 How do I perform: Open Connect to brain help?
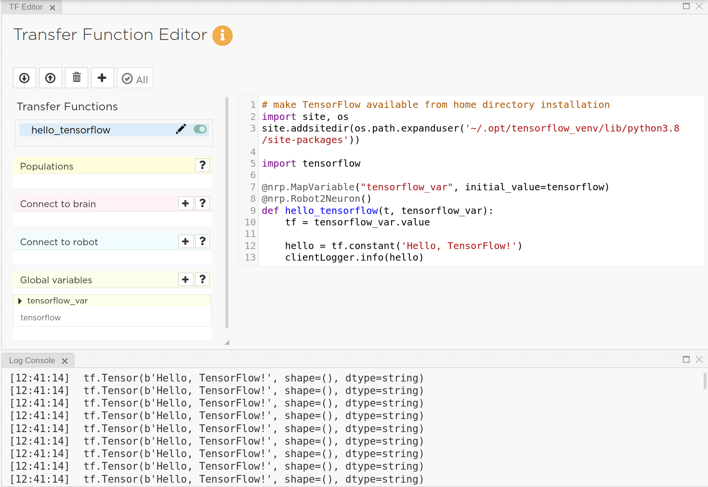point(203,203)
